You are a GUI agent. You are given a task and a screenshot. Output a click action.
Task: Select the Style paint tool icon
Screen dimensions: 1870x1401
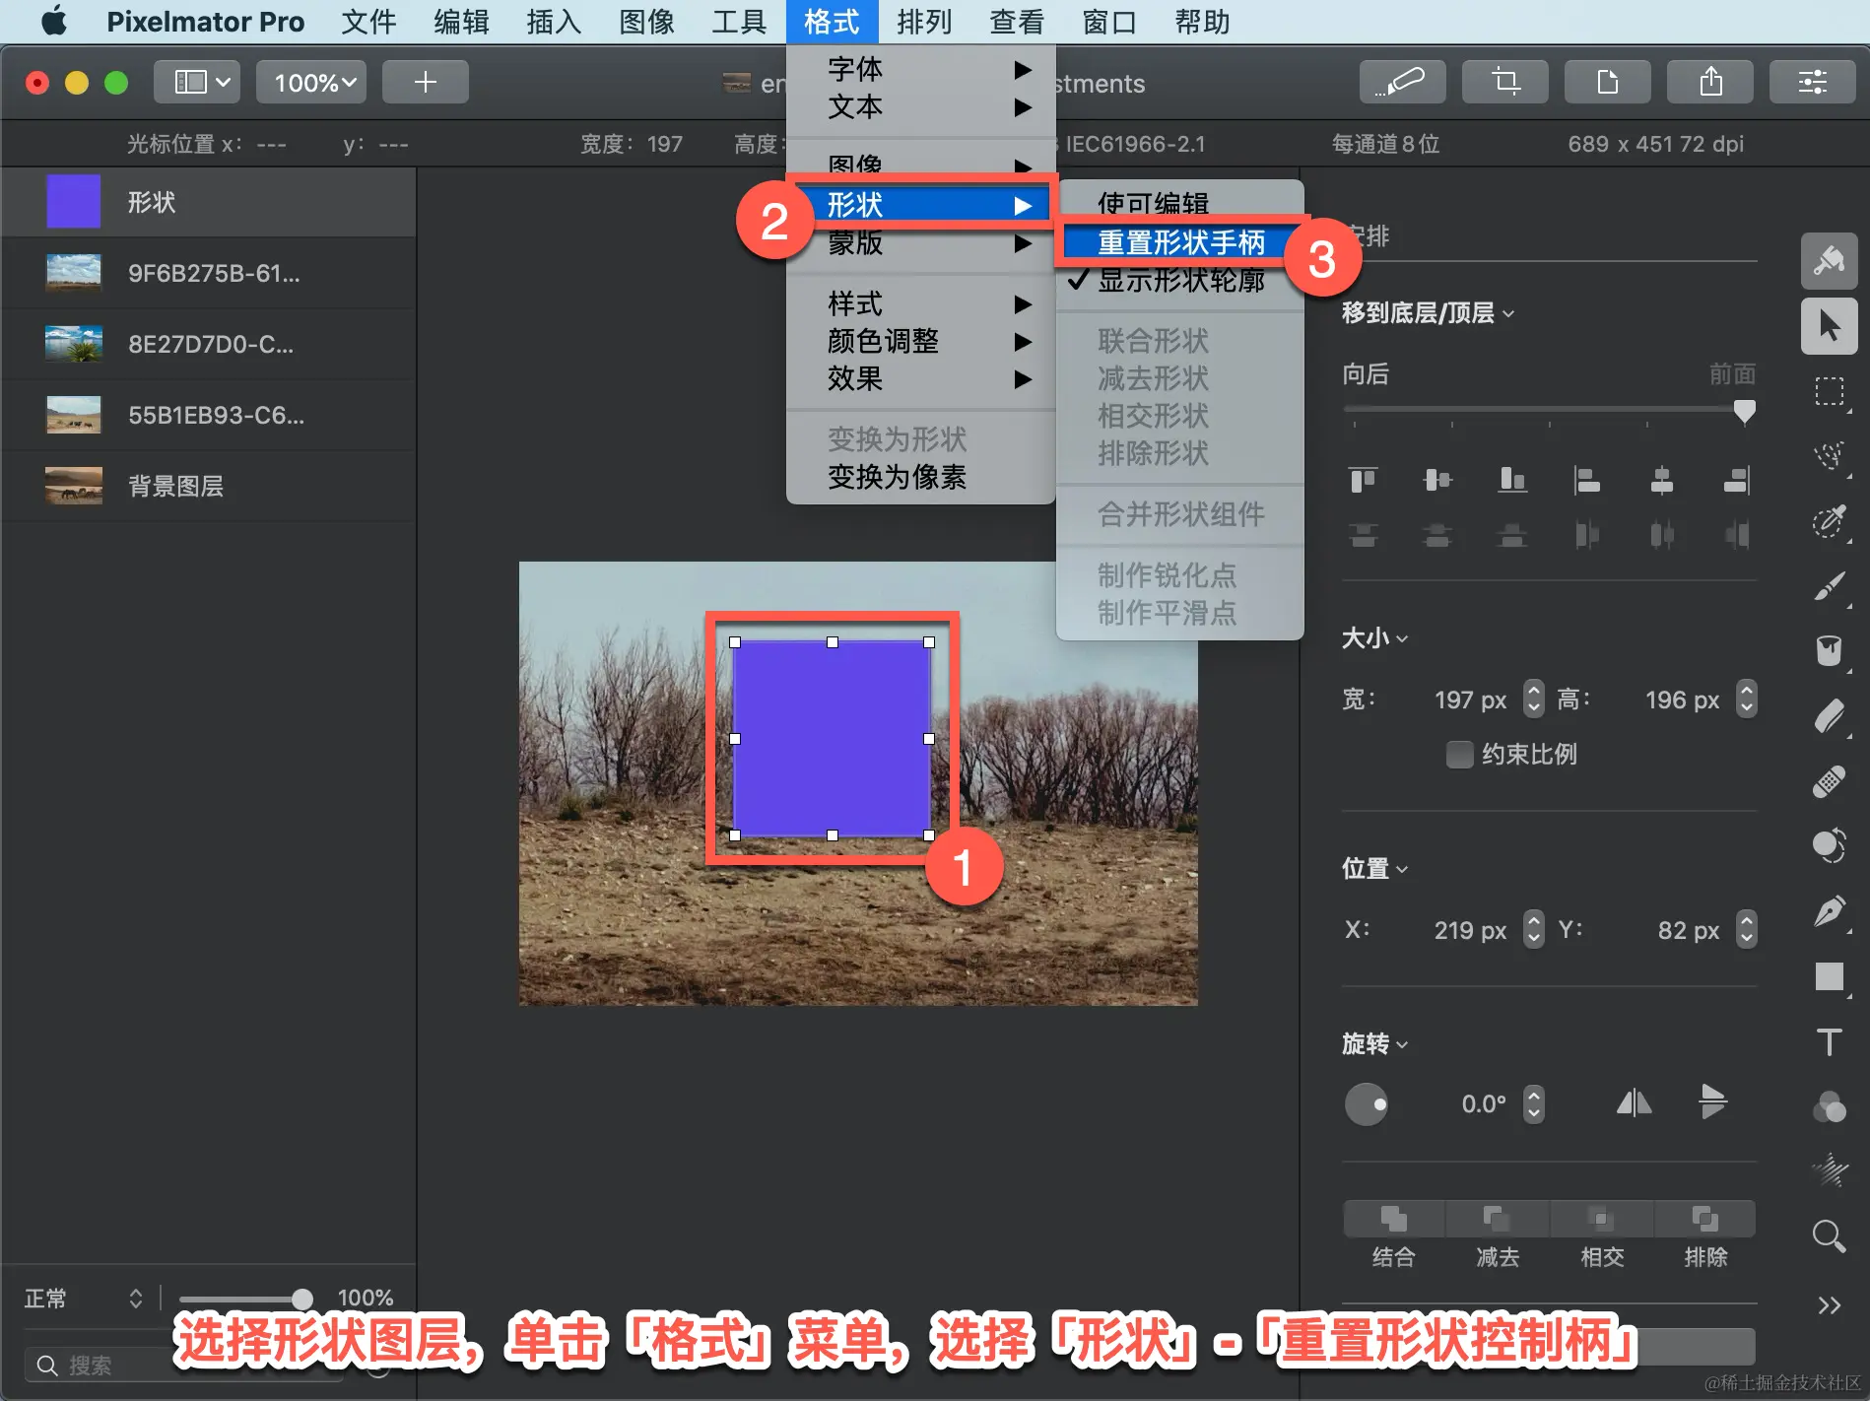tap(1830, 261)
